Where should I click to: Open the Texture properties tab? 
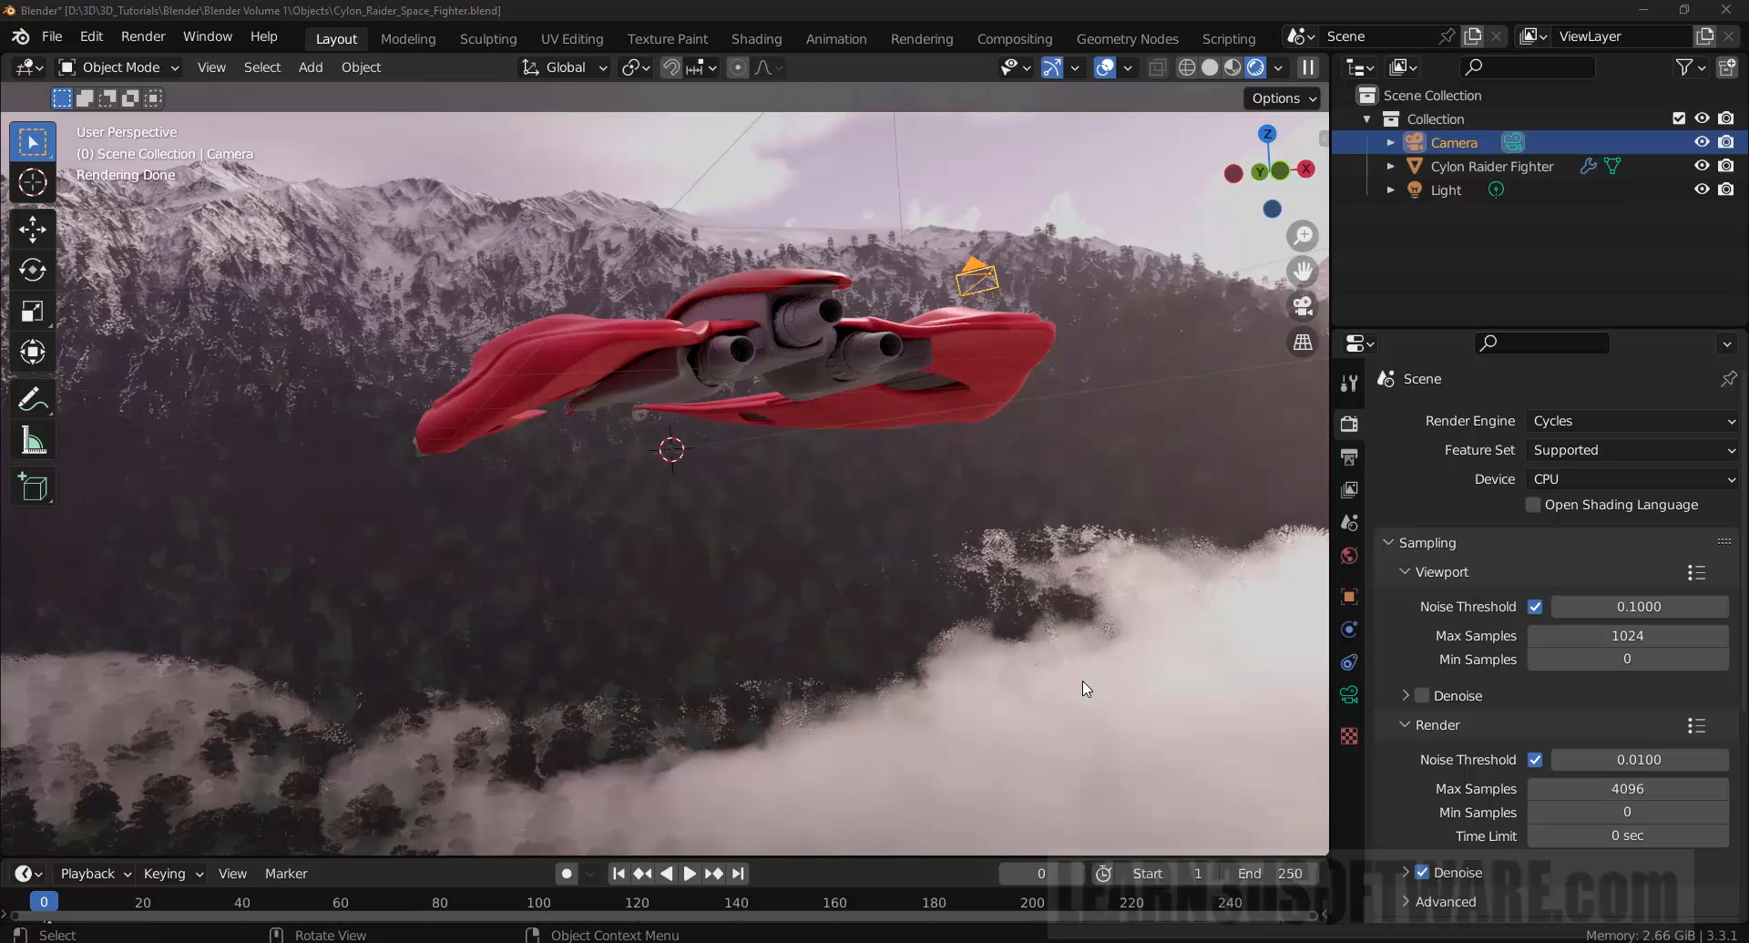(x=1349, y=736)
